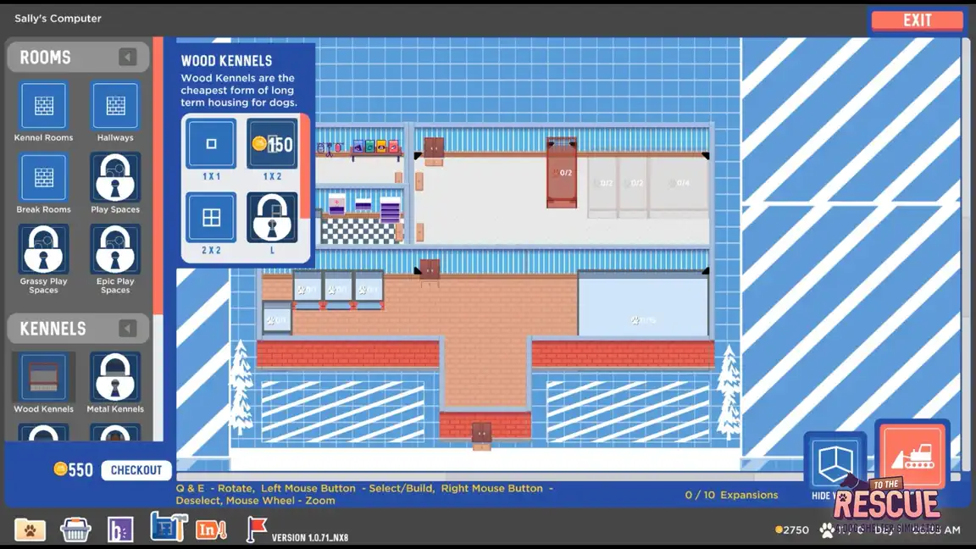This screenshot has height=549, width=976.
Task: Select the Kennel Rooms build option
Action: tap(43, 106)
